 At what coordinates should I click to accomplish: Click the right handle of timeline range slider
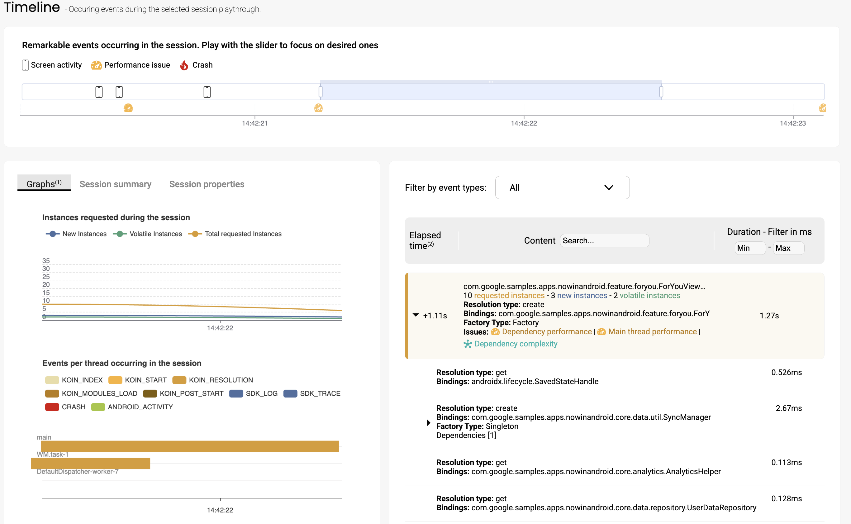point(661,92)
